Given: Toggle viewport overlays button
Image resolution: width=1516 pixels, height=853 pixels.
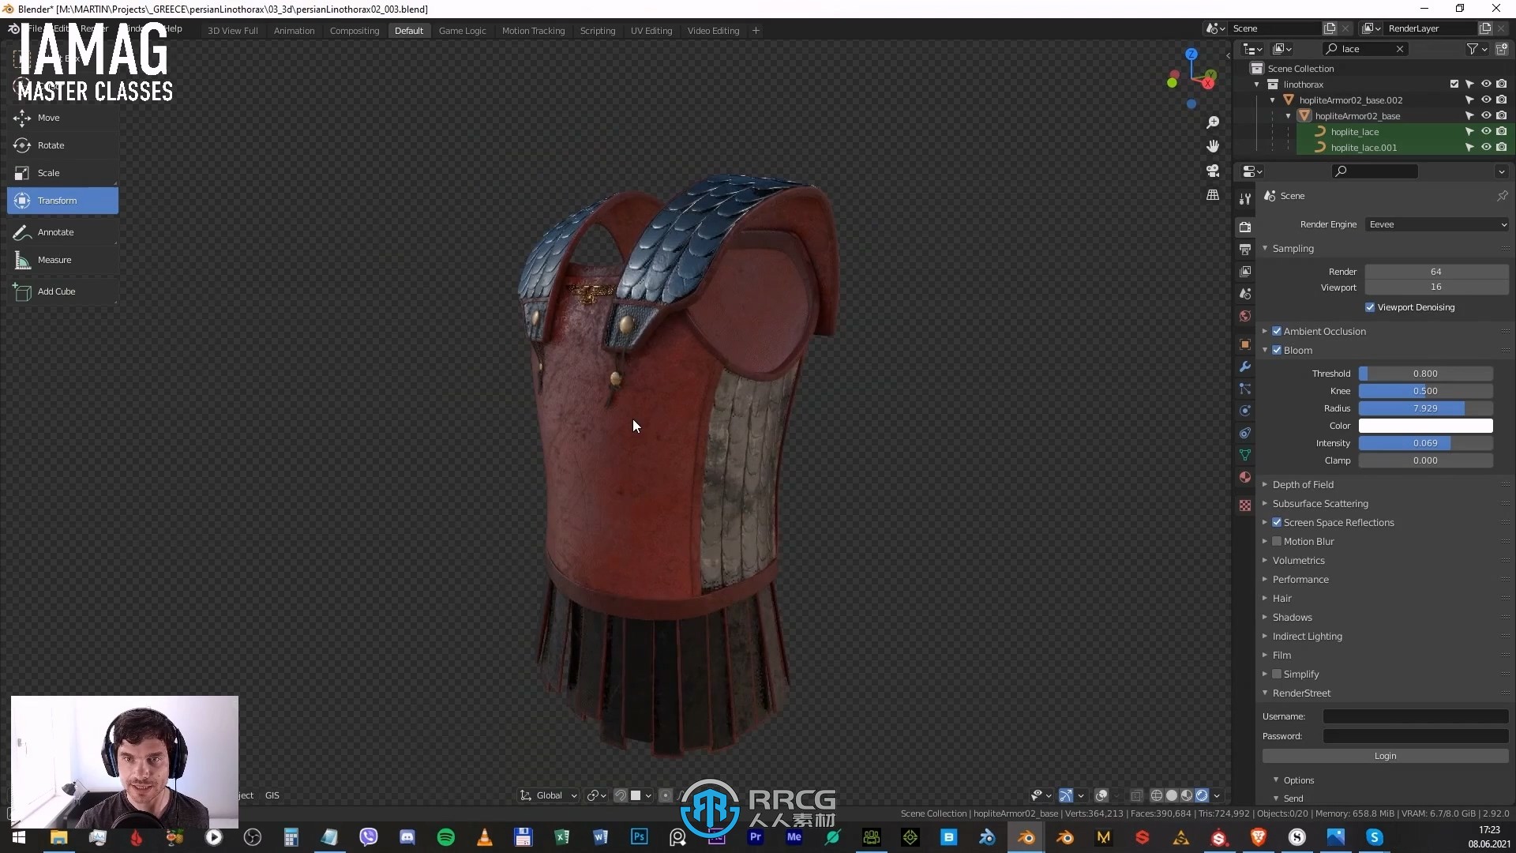Looking at the screenshot, I should 1101,795.
